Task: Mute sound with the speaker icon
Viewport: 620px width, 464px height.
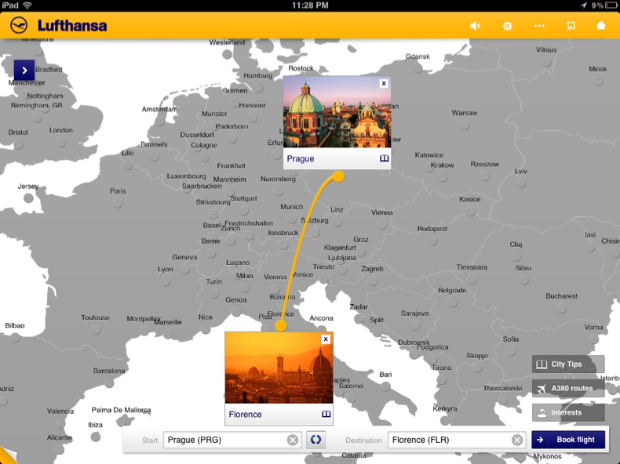Action: coord(475,26)
